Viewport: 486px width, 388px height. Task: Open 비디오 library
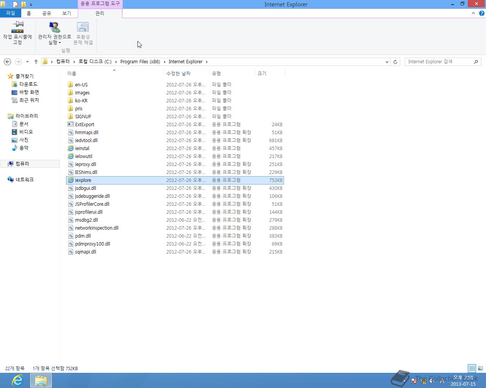[x=26, y=132]
